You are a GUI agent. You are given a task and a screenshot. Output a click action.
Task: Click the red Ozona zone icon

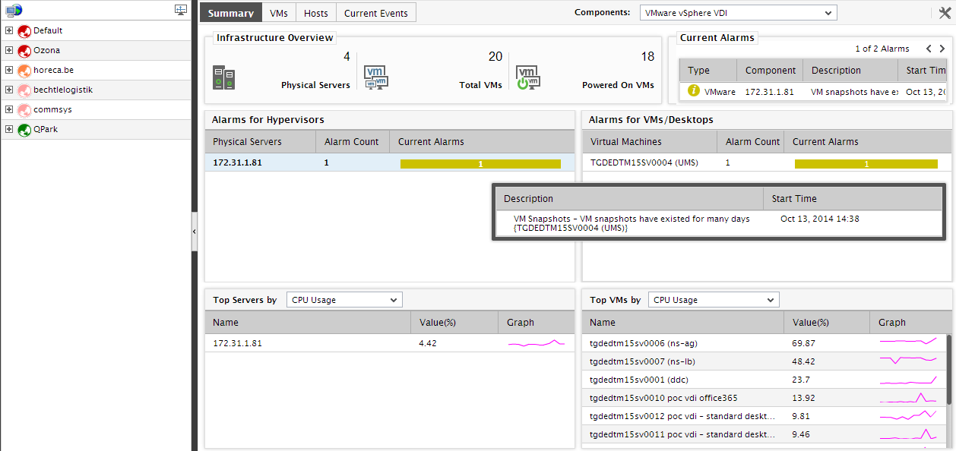(24, 51)
